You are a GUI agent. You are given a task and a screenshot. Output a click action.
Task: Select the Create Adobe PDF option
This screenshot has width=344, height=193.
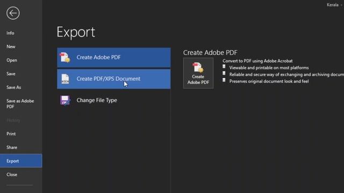click(x=114, y=57)
